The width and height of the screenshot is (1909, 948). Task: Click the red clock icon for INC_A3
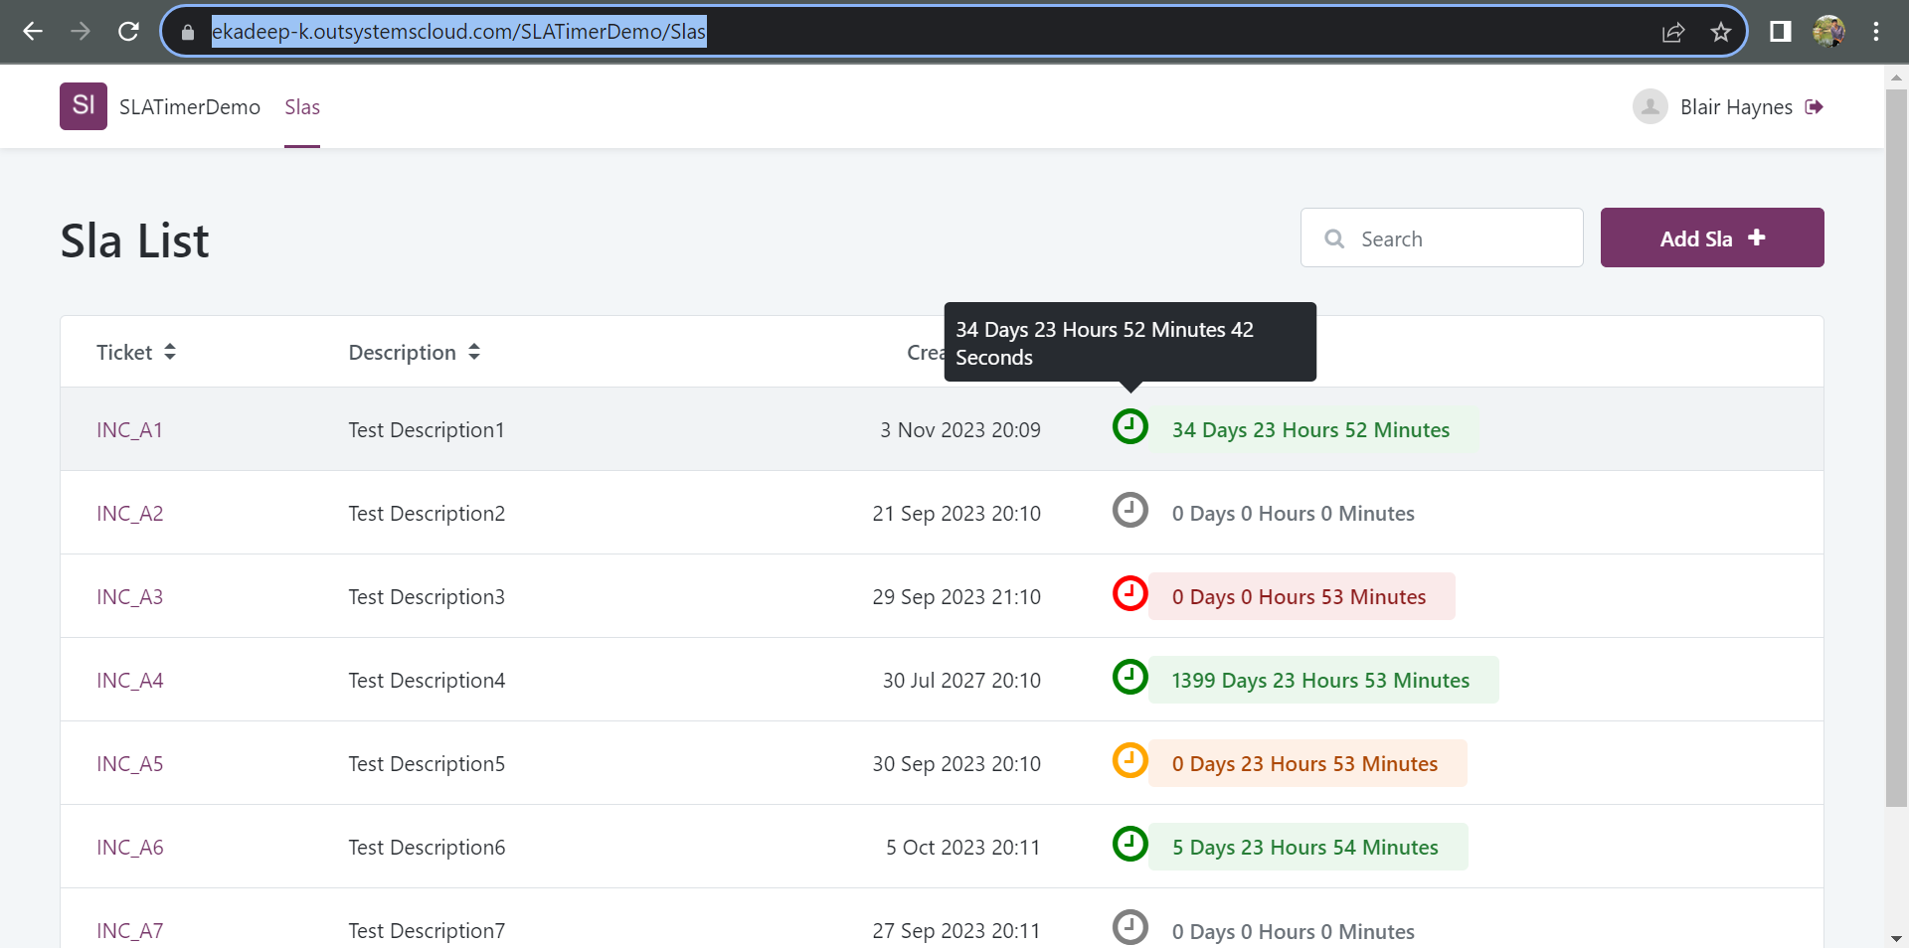pyautogui.click(x=1130, y=593)
